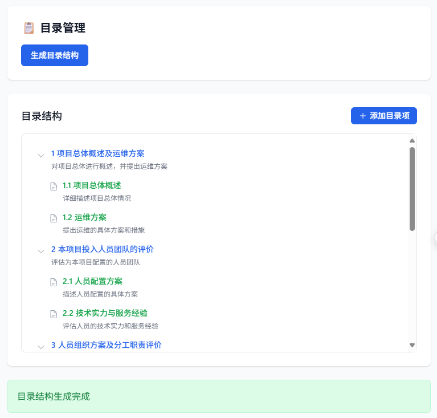The width and height of the screenshot is (437, 418).
Task: Select tree item 1.1 项目总体概述
Action: [92, 185]
